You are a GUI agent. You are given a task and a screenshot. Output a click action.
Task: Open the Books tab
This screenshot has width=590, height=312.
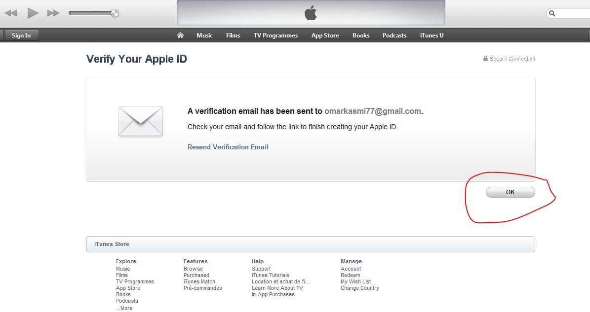click(x=361, y=35)
